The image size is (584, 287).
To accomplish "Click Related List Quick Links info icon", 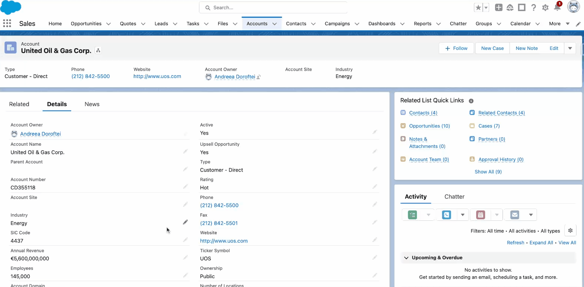I will point(471,101).
